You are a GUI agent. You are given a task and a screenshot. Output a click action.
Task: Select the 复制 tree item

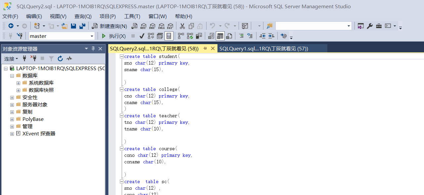click(27, 112)
